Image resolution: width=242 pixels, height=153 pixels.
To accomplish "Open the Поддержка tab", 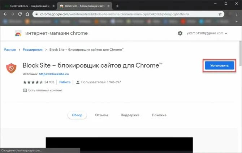I will click(x=130, y=115).
